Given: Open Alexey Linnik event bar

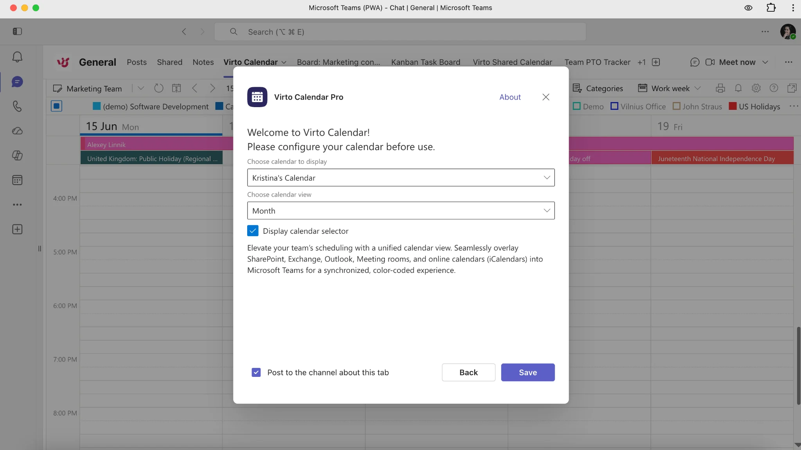Looking at the screenshot, I should (x=156, y=144).
